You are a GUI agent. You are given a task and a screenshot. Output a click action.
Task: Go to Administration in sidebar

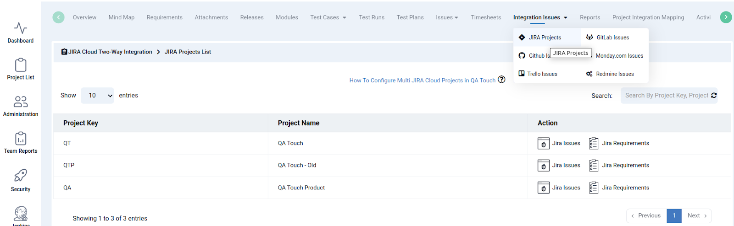pos(21,106)
